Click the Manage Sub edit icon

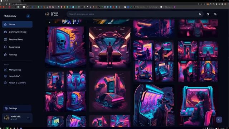click(5, 70)
